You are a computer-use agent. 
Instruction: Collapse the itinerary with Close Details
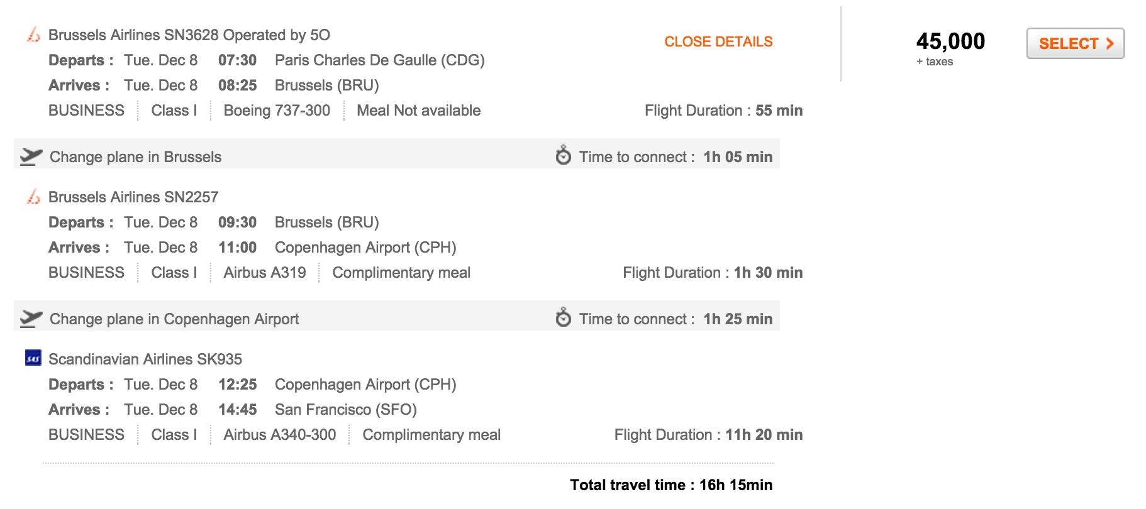pyautogui.click(x=718, y=41)
